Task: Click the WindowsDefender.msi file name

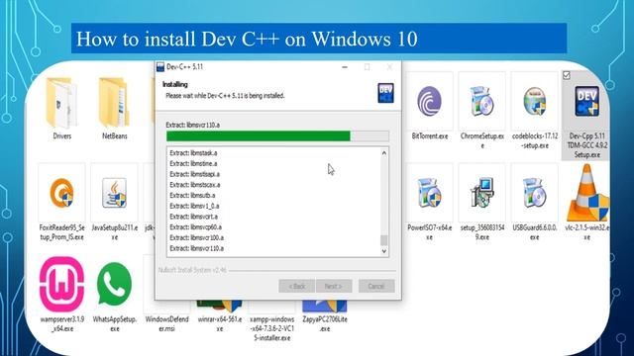Action: tap(167, 324)
